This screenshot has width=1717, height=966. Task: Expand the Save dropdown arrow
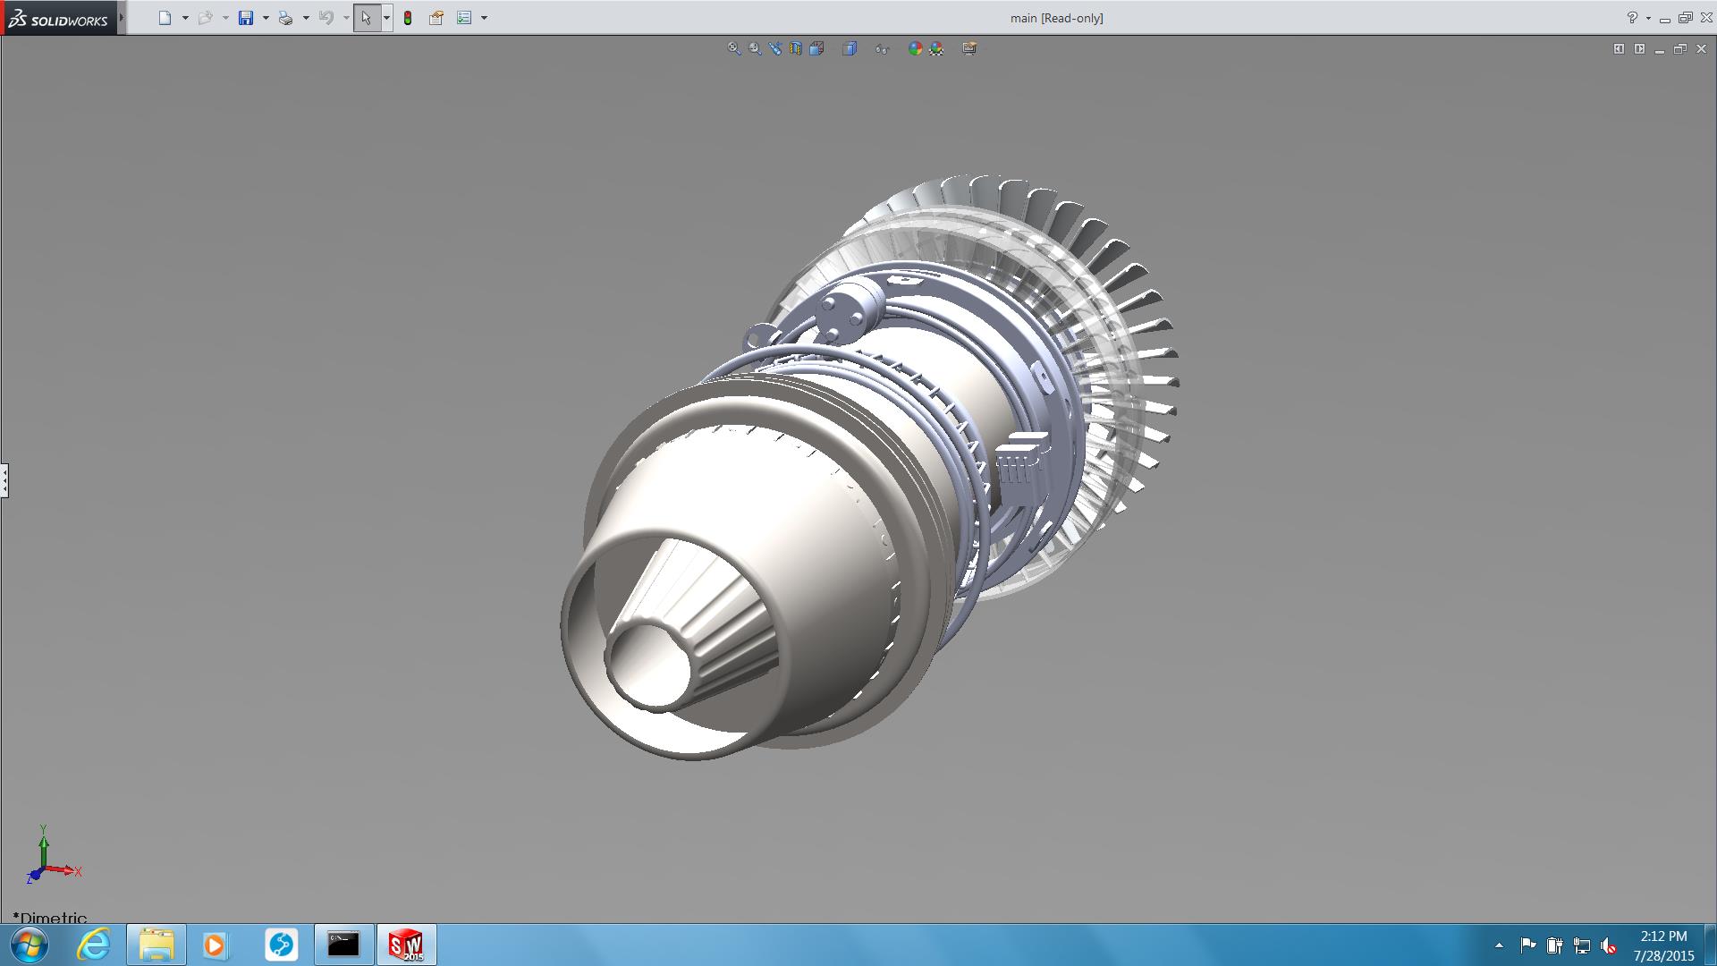(266, 18)
